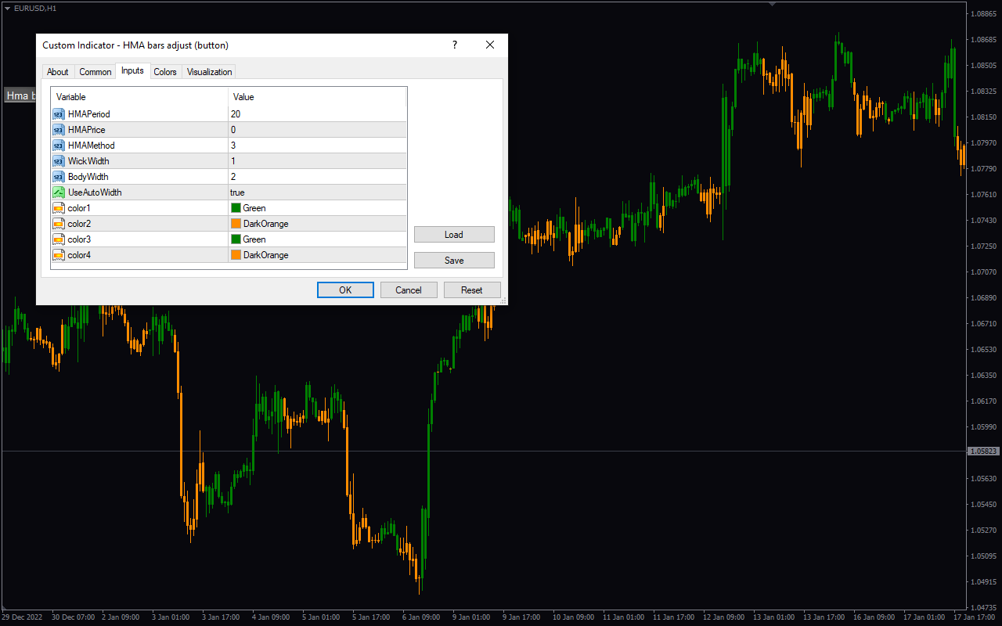This screenshot has height=626, width=1002.
Task: Click the UseAutoWidth variable name
Action: pyautogui.click(x=95, y=192)
